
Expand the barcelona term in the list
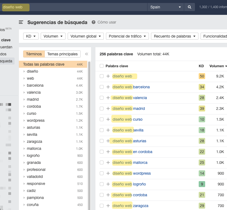(24, 86)
